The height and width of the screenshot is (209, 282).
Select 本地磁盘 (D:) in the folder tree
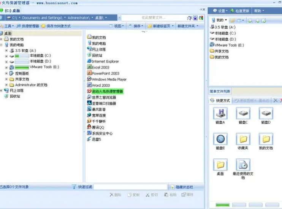(x=40, y=61)
